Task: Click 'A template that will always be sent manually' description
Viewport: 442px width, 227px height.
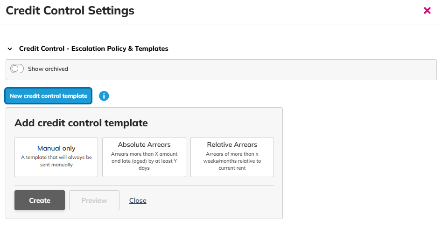Action: [56, 161]
